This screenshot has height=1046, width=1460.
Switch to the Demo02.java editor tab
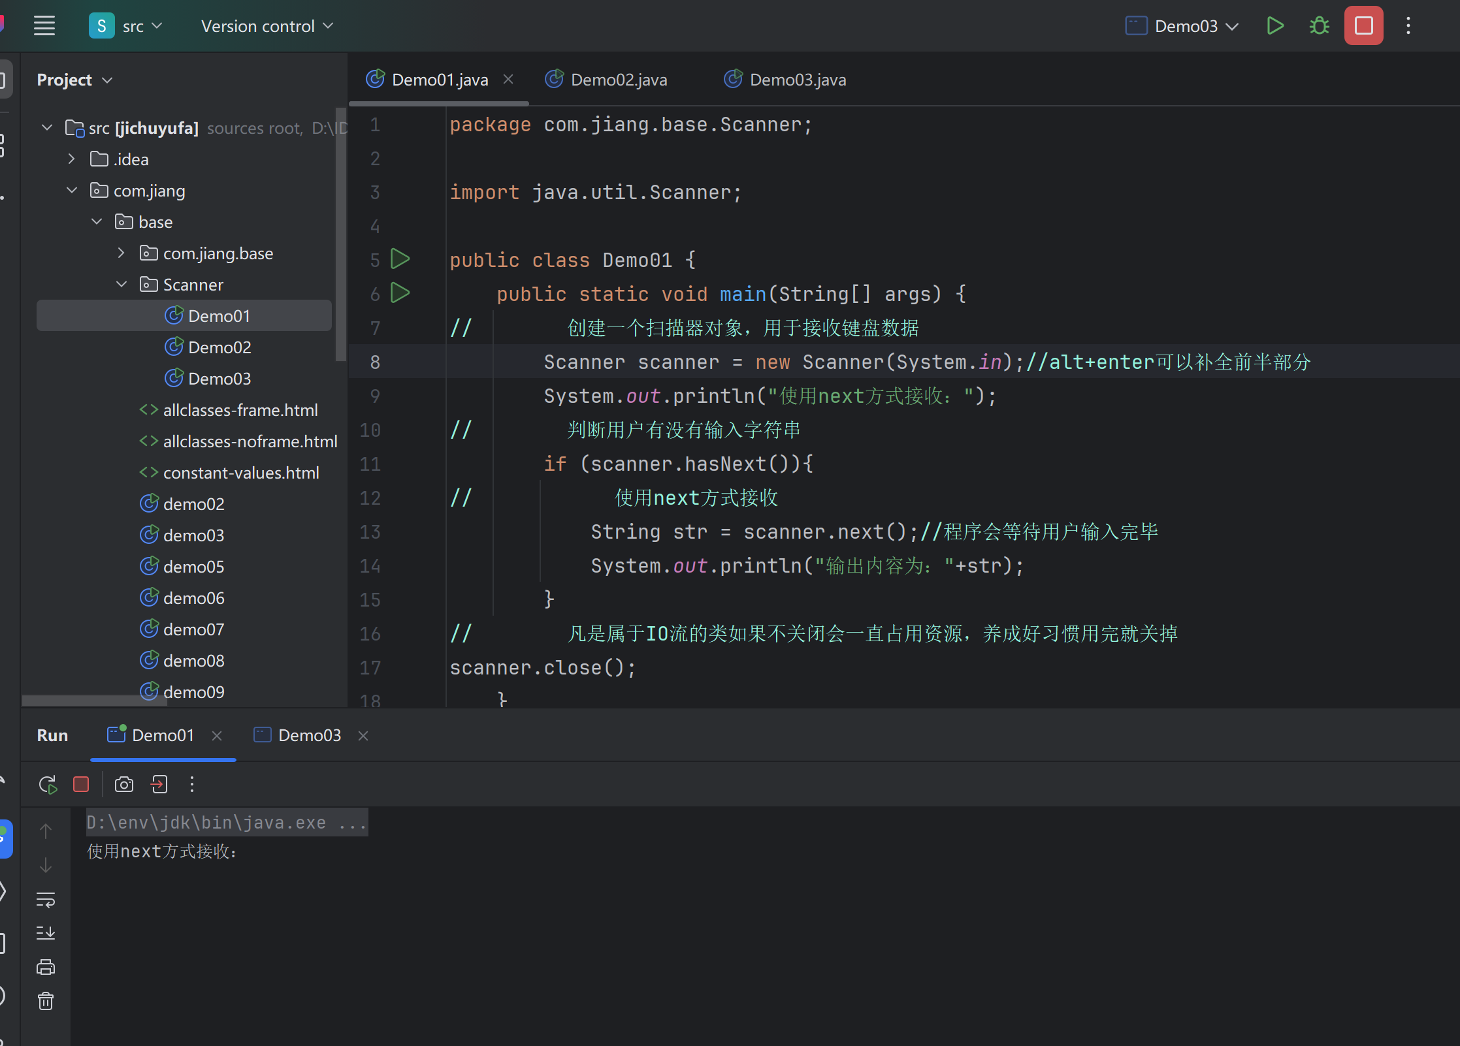tap(618, 80)
